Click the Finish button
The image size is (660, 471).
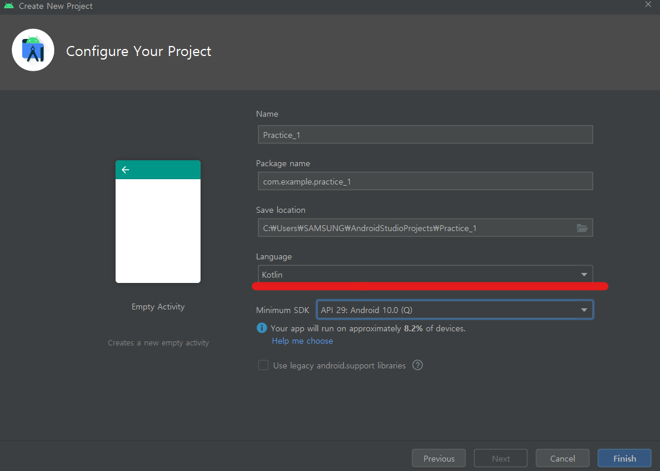pos(625,459)
